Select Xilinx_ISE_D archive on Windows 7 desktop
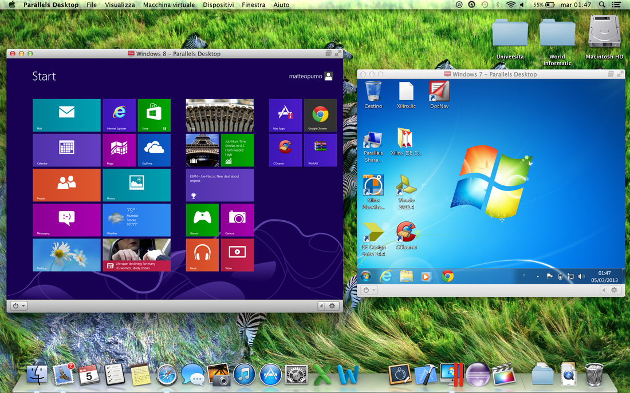Screen dimensions: 630x393 coord(406,142)
